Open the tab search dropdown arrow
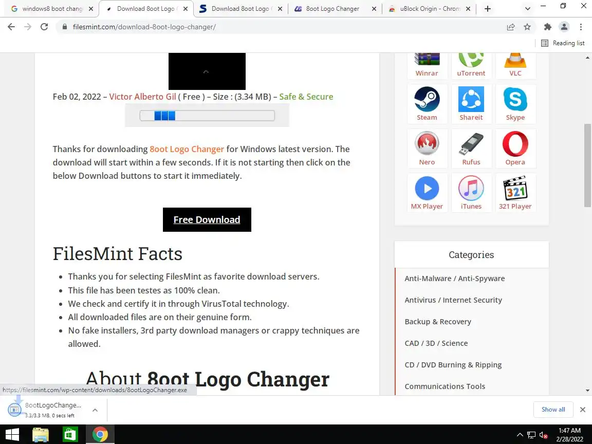Image resolution: width=592 pixels, height=444 pixels. click(x=527, y=9)
